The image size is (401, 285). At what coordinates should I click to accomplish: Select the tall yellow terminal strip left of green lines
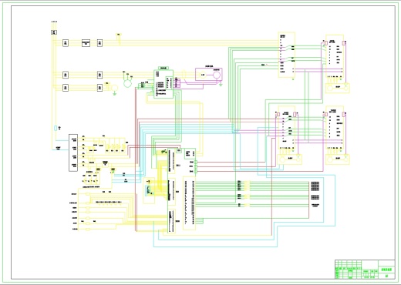click(189, 203)
